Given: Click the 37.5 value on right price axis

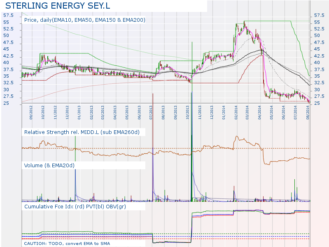Looking at the screenshot, I should [319, 69].
